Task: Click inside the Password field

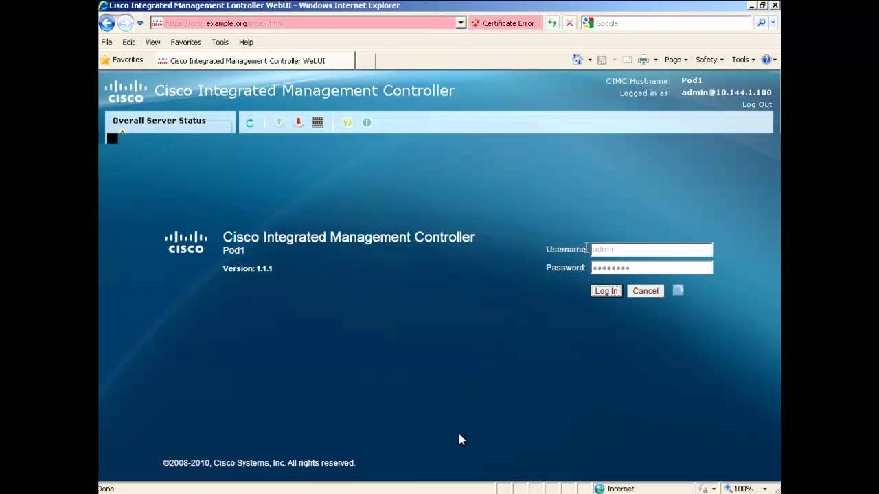Action: coord(652,268)
